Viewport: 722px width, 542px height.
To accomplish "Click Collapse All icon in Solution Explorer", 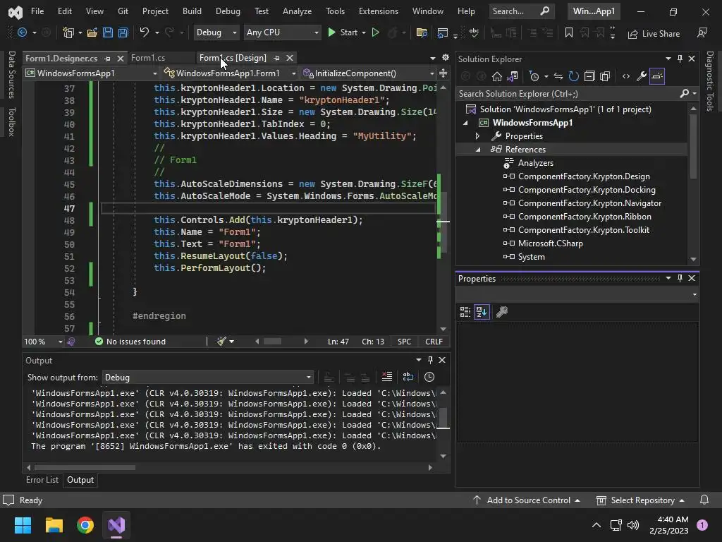I will tap(589, 76).
